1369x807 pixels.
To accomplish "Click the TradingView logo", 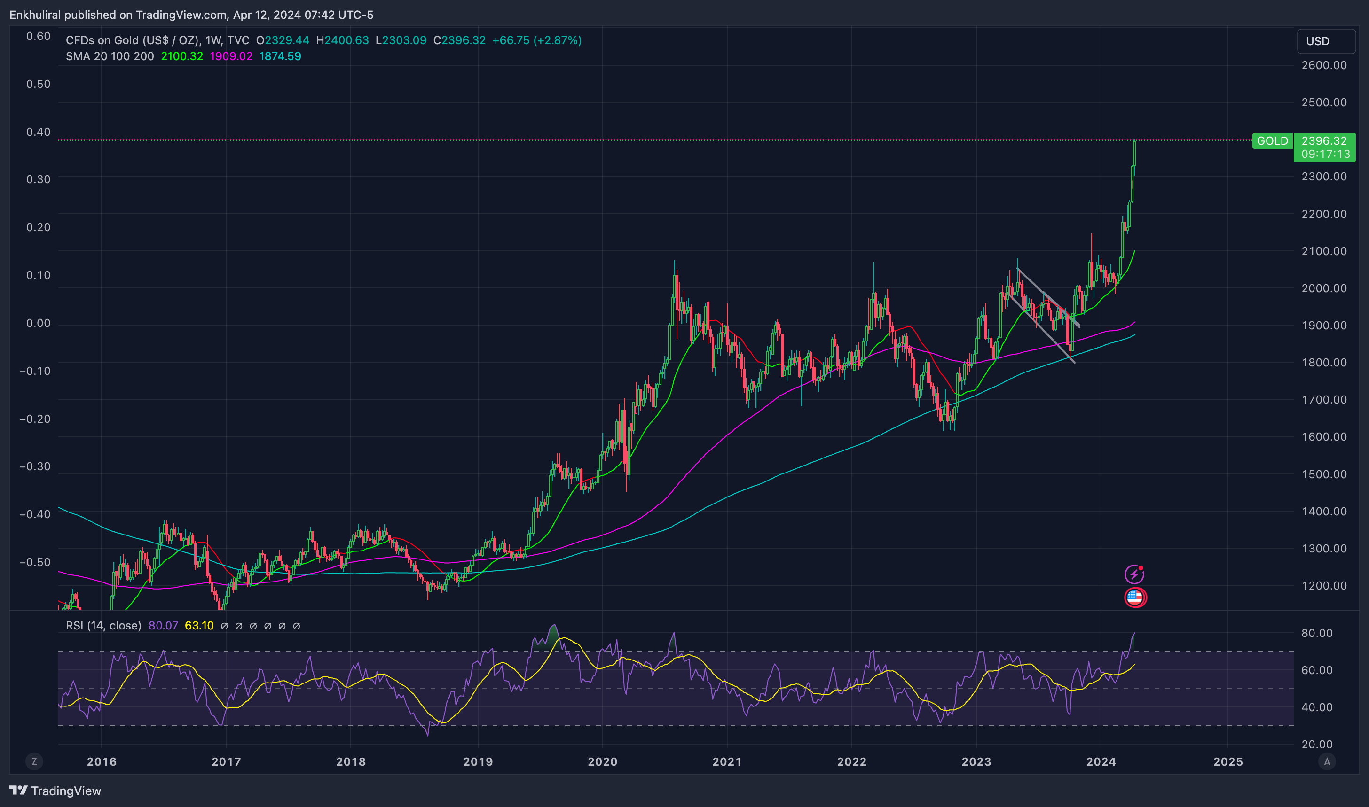I will pyautogui.click(x=55, y=790).
